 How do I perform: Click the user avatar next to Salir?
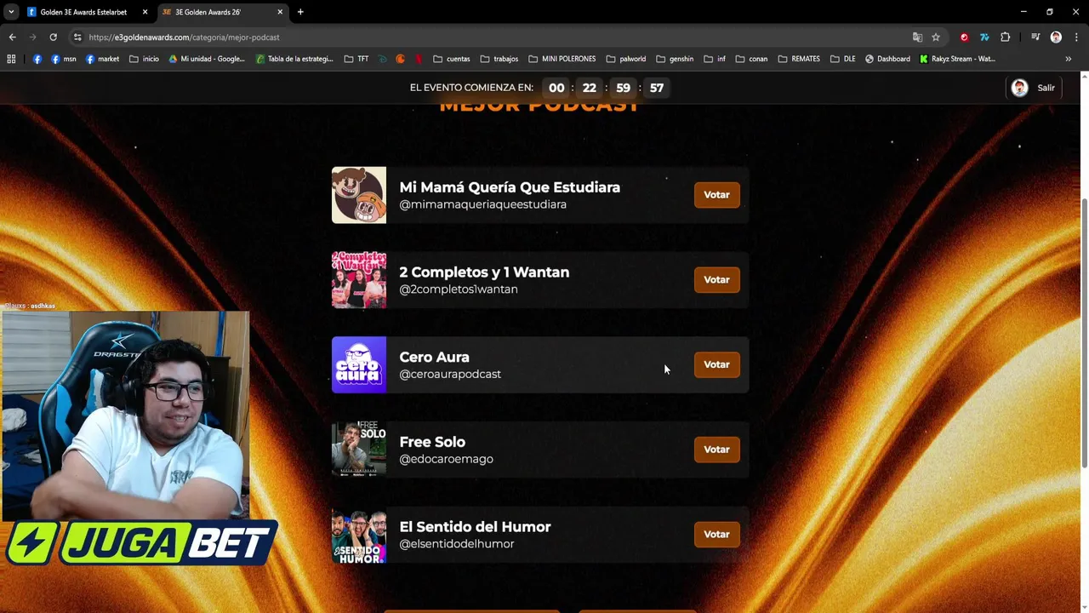point(1019,88)
